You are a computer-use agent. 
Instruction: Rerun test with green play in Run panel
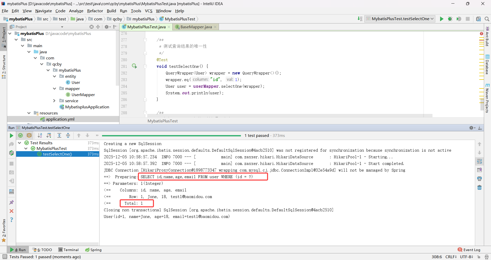(12, 136)
